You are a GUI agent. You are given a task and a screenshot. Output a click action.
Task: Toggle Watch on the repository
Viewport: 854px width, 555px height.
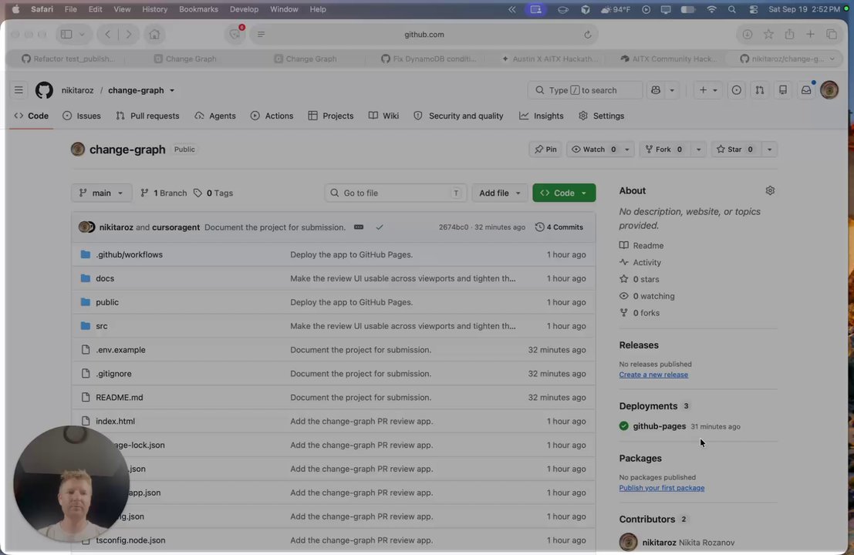coord(594,149)
